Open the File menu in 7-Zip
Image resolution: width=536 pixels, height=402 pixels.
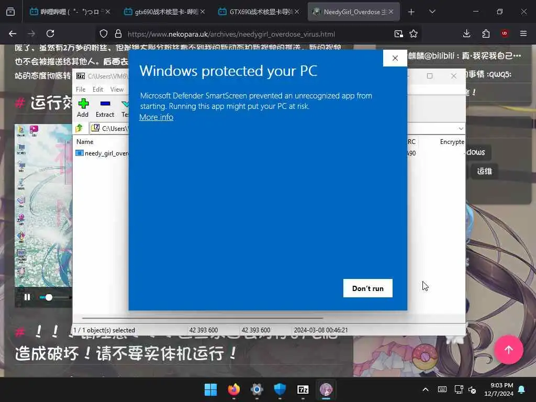(x=81, y=89)
